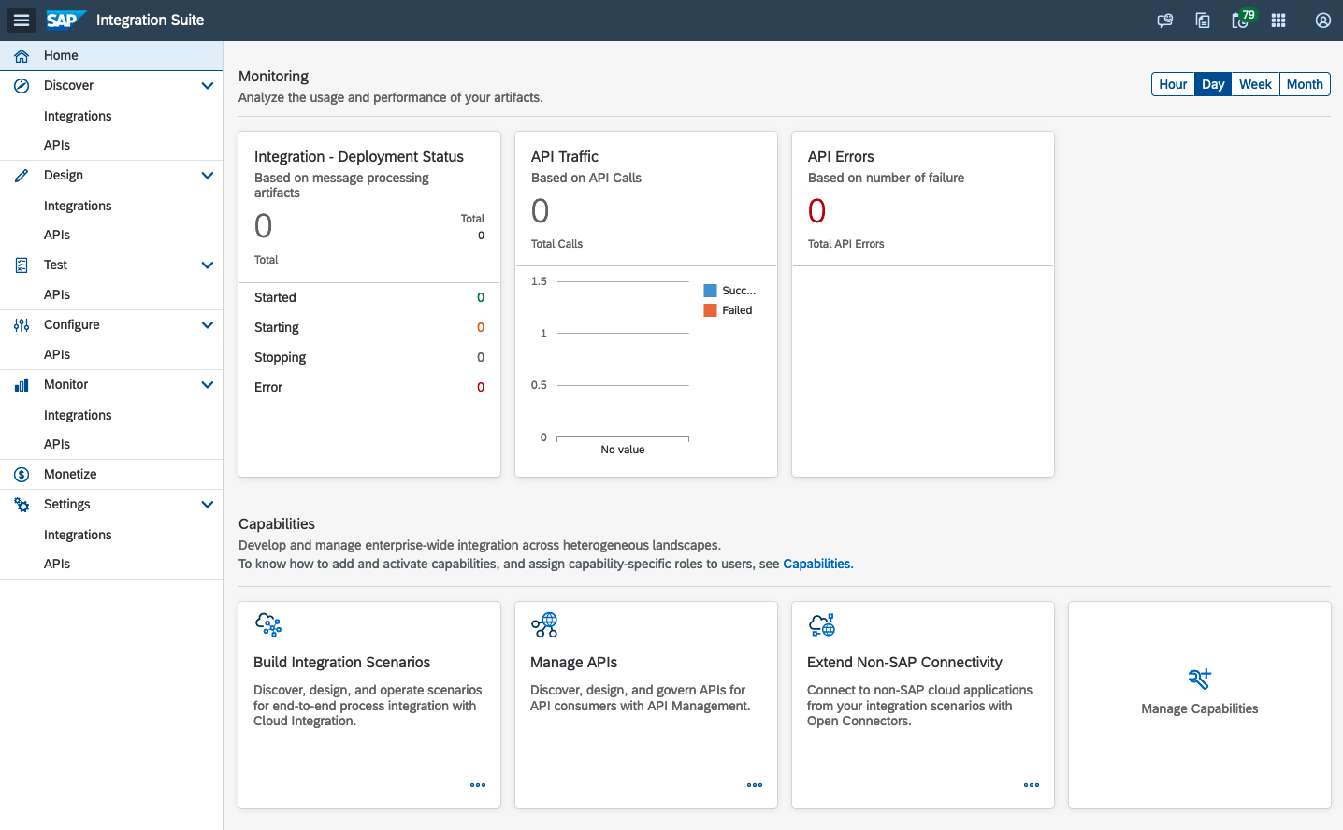Collapse the Settings section chevron

pyautogui.click(x=208, y=504)
